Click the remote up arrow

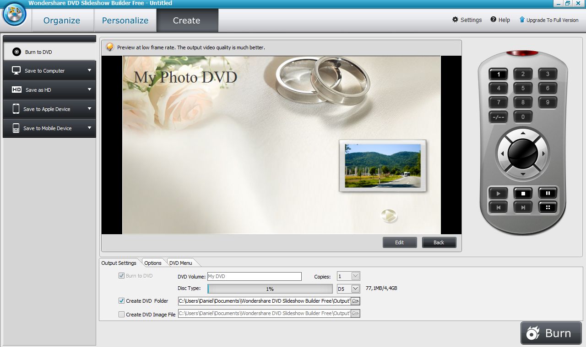(523, 133)
